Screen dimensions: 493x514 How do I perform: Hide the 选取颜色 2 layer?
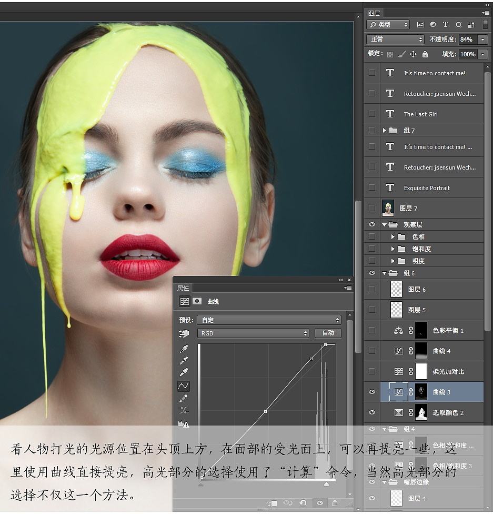372,412
